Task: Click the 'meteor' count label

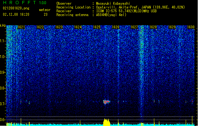Action: click(45, 10)
